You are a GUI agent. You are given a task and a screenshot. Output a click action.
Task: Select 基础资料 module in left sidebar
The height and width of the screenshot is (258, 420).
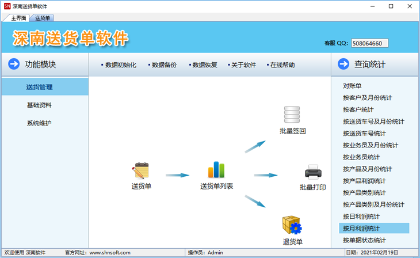(39, 105)
